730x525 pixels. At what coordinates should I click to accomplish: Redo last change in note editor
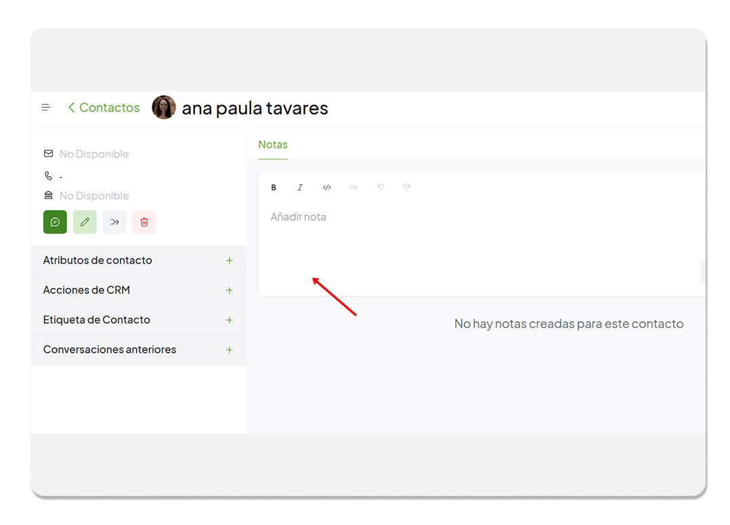(x=407, y=188)
